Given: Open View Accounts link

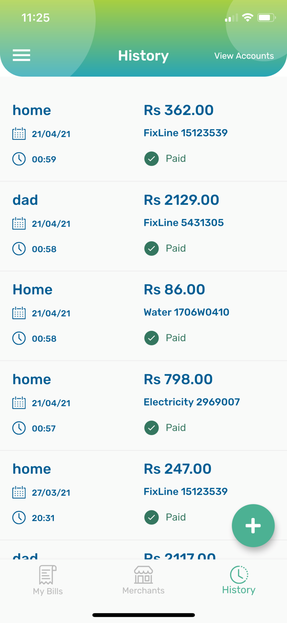Looking at the screenshot, I should [244, 56].
